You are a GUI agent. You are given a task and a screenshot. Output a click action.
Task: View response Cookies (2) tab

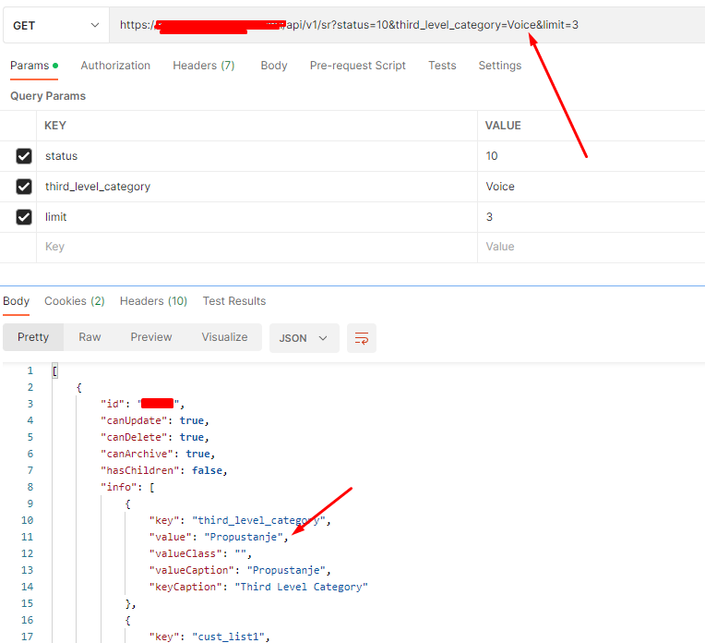coord(74,301)
